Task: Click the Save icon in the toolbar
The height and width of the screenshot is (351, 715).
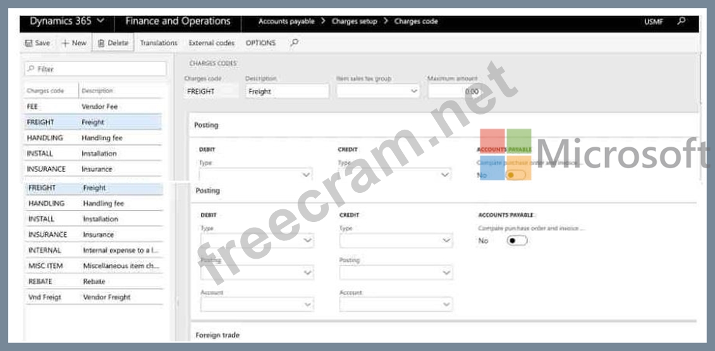Action: [28, 43]
